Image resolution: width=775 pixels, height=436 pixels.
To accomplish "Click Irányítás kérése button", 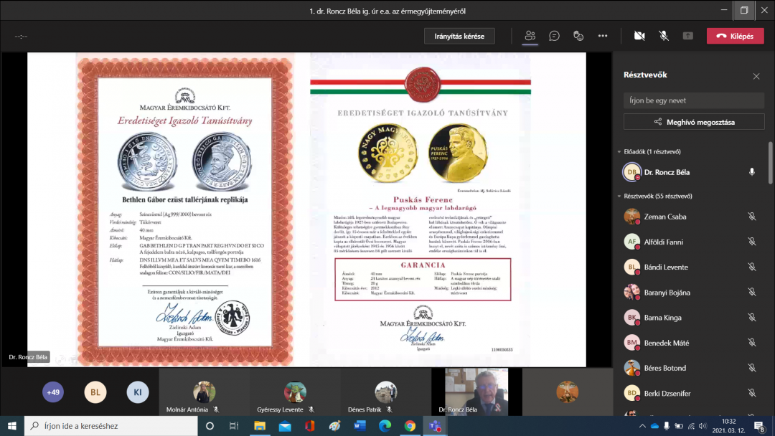I will point(459,36).
